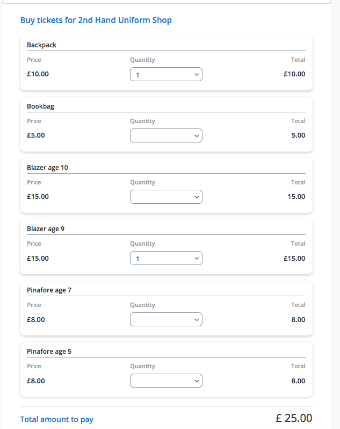Click the Blazer age 9 item title
The image size is (340, 429).
[46, 229]
